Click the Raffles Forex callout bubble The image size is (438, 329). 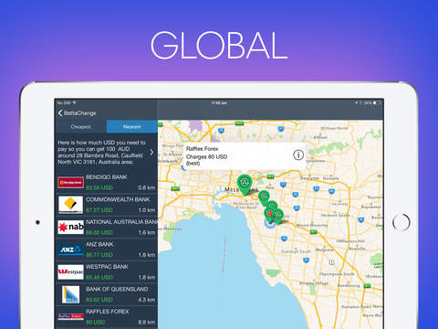[245, 156]
